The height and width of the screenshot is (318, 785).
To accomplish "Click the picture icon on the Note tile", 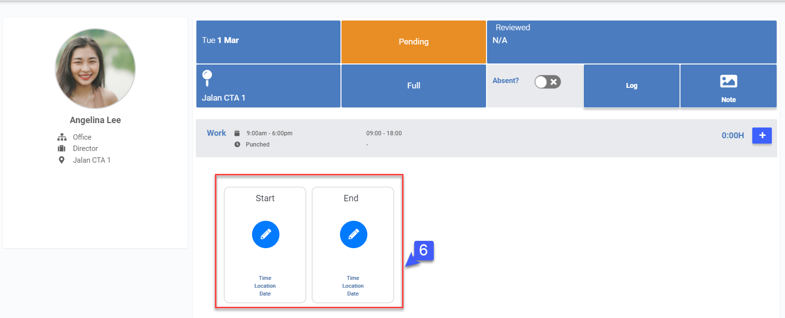I will tap(728, 81).
